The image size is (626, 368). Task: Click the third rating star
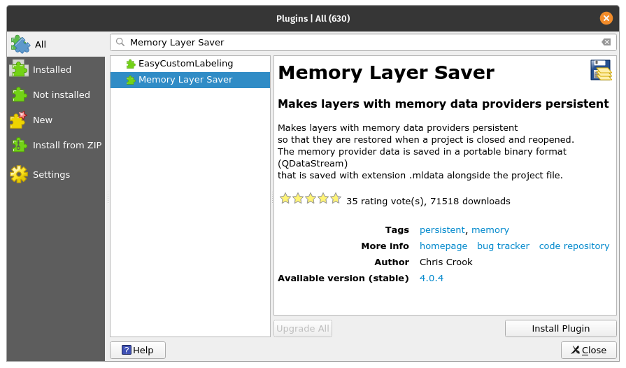(311, 199)
